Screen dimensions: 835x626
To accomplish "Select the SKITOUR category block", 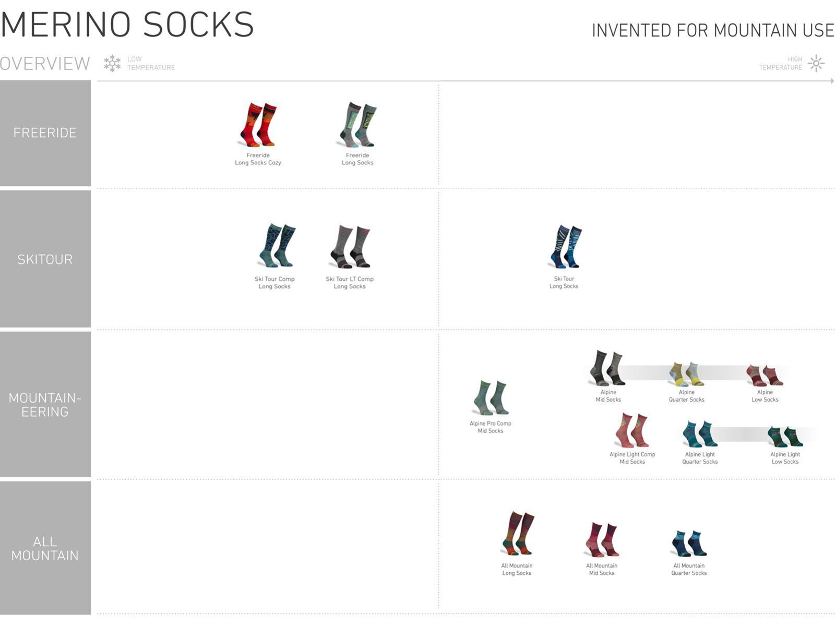I will point(45,259).
